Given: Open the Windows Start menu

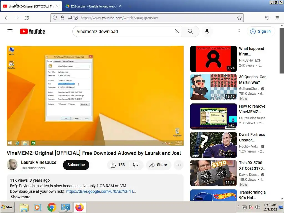Looking at the screenshot, I should pyautogui.click(x=7, y=207).
